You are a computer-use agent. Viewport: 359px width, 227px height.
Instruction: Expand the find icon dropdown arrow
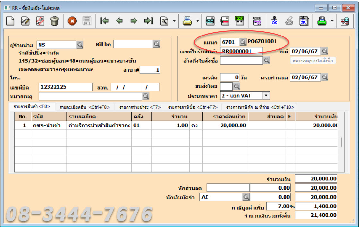(174, 21)
